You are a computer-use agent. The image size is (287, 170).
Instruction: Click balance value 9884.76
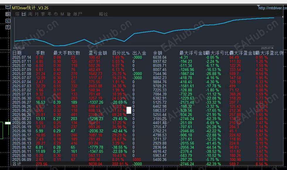[x=160, y=82]
